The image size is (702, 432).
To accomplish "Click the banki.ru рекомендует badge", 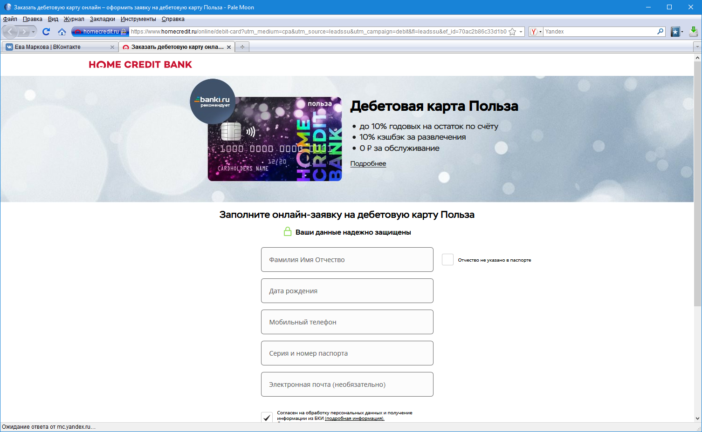I will [213, 101].
